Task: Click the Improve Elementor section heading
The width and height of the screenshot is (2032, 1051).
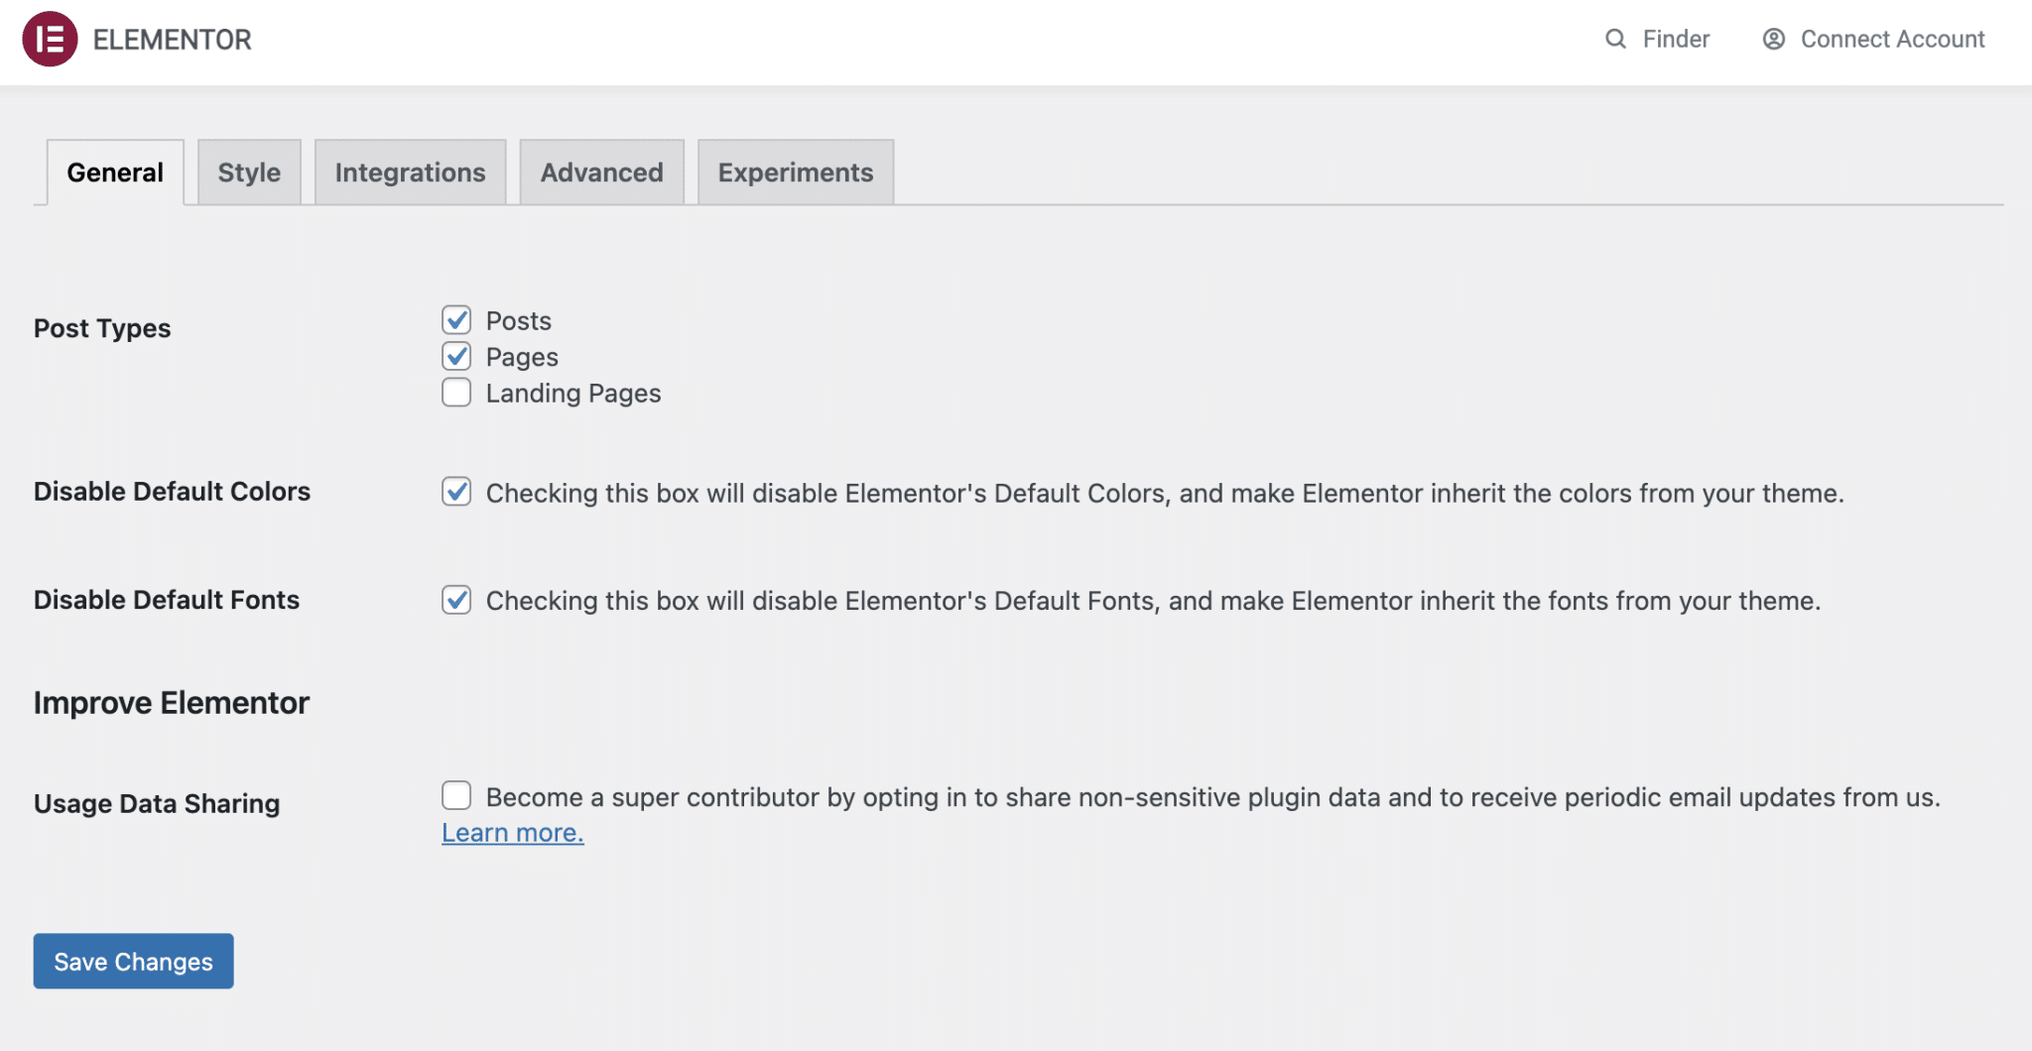Action: [x=171, y=703]
